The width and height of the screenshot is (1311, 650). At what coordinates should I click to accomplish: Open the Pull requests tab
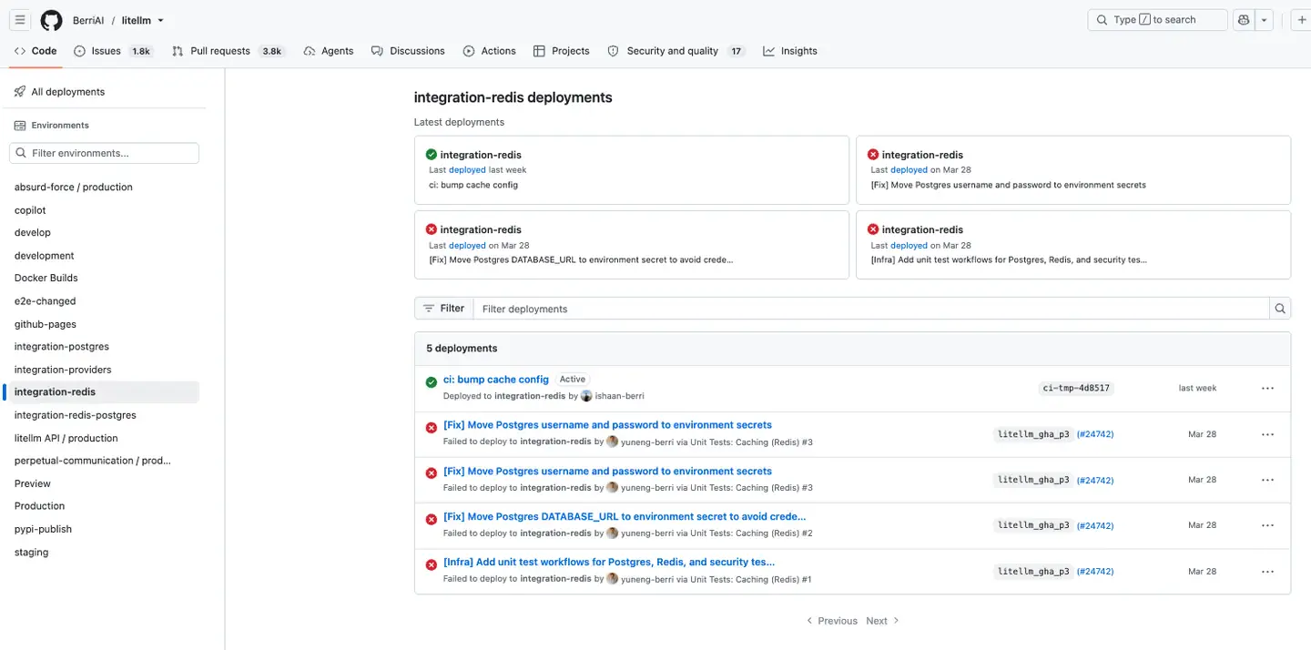229,51
